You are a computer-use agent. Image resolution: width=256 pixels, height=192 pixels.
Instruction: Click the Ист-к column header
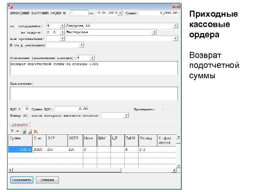(90, 140)
